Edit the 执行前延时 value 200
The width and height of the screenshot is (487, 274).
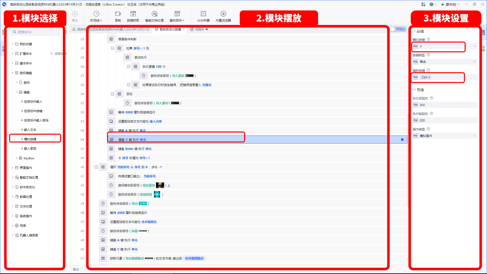[448, 120]
